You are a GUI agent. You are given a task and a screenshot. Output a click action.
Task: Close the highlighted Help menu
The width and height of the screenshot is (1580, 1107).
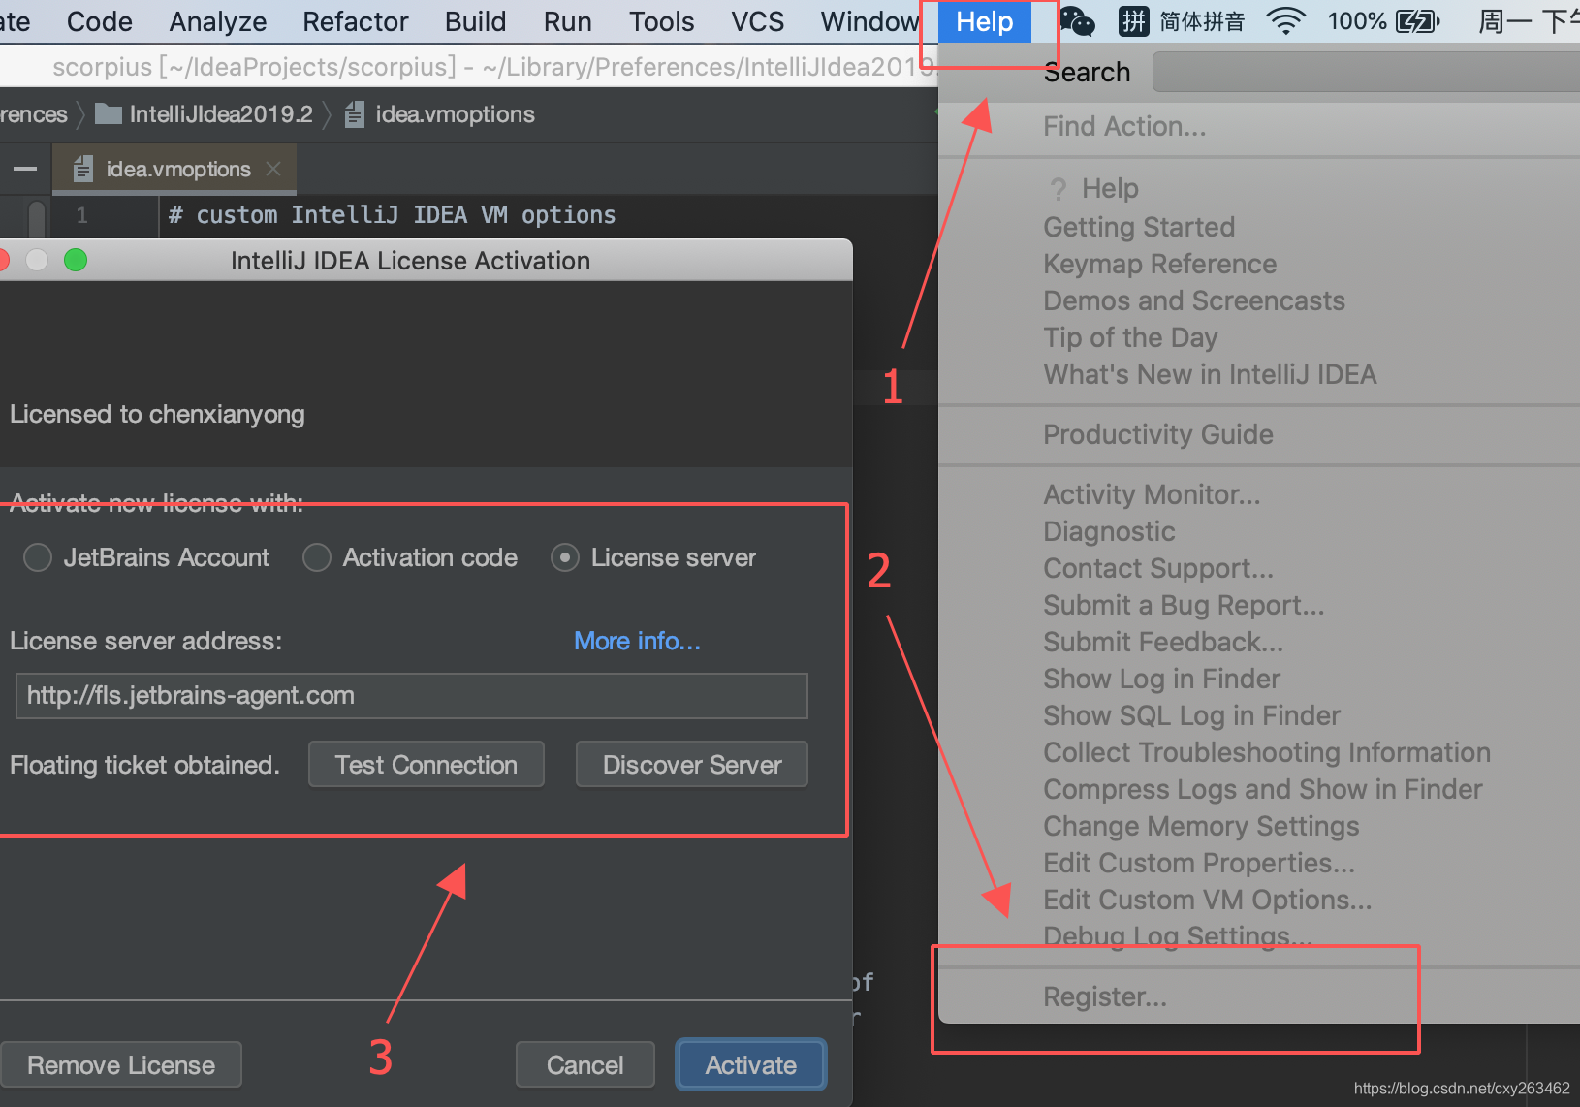985,21
